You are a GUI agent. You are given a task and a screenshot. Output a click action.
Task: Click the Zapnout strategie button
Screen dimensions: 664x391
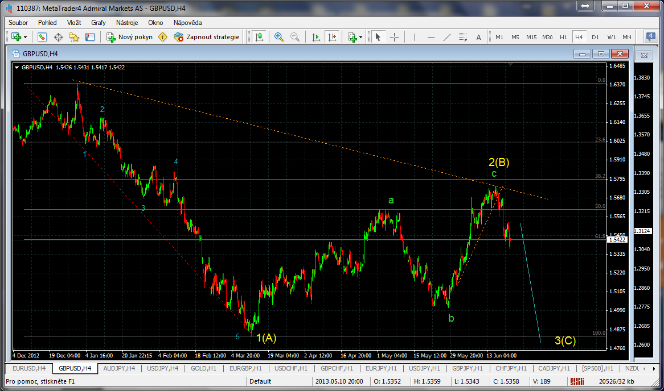(207, 37)
